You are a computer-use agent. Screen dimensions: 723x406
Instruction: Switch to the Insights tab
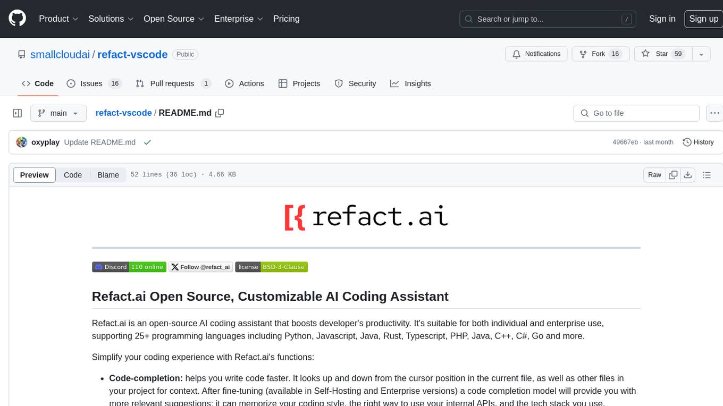pos(410,83)
